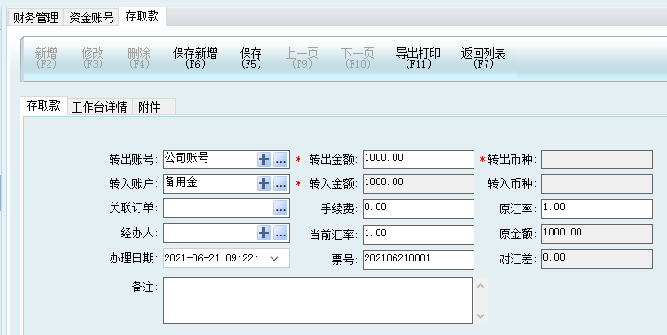Click the 转出金额 input field
667x335 pixels.
coord(418,159)
